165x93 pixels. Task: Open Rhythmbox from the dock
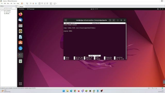click(x=20, y=31)
